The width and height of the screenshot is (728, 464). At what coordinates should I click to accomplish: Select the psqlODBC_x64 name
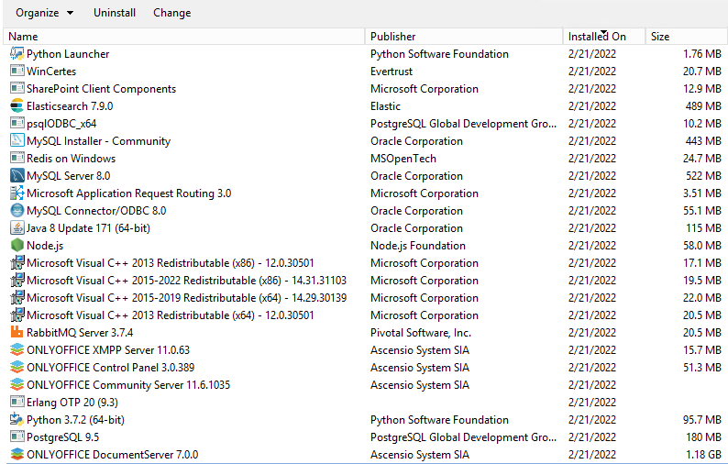point(61,124)
